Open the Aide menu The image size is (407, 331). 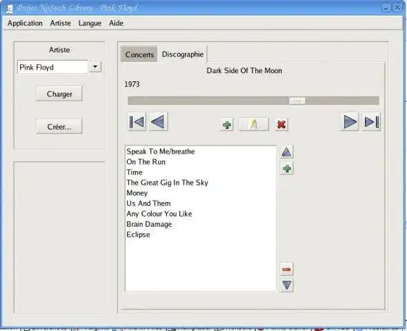click(116, 23)
